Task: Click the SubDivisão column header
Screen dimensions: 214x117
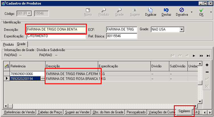Action: pyautogui.click(x=178, y=66)
